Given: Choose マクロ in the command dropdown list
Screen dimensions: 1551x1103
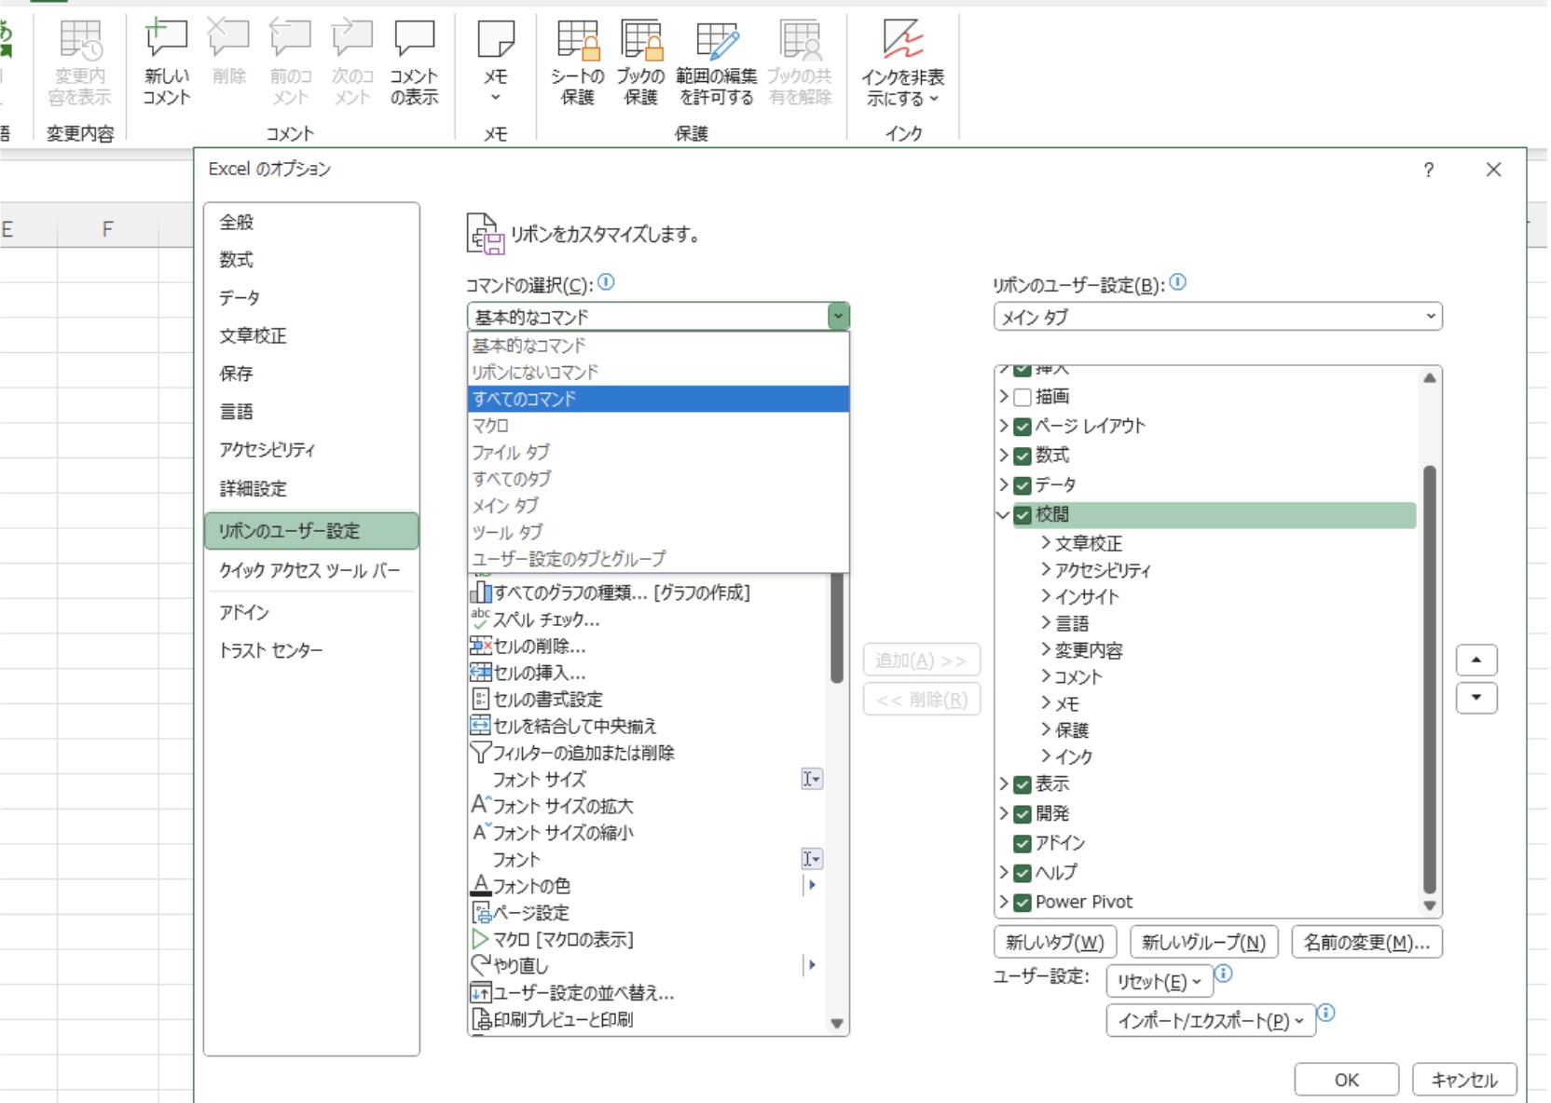Looking at the screenshot, I should point(658,426).
